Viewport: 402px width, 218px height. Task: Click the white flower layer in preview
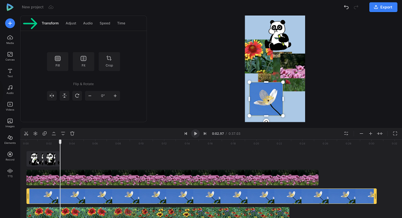click(266, 99)
